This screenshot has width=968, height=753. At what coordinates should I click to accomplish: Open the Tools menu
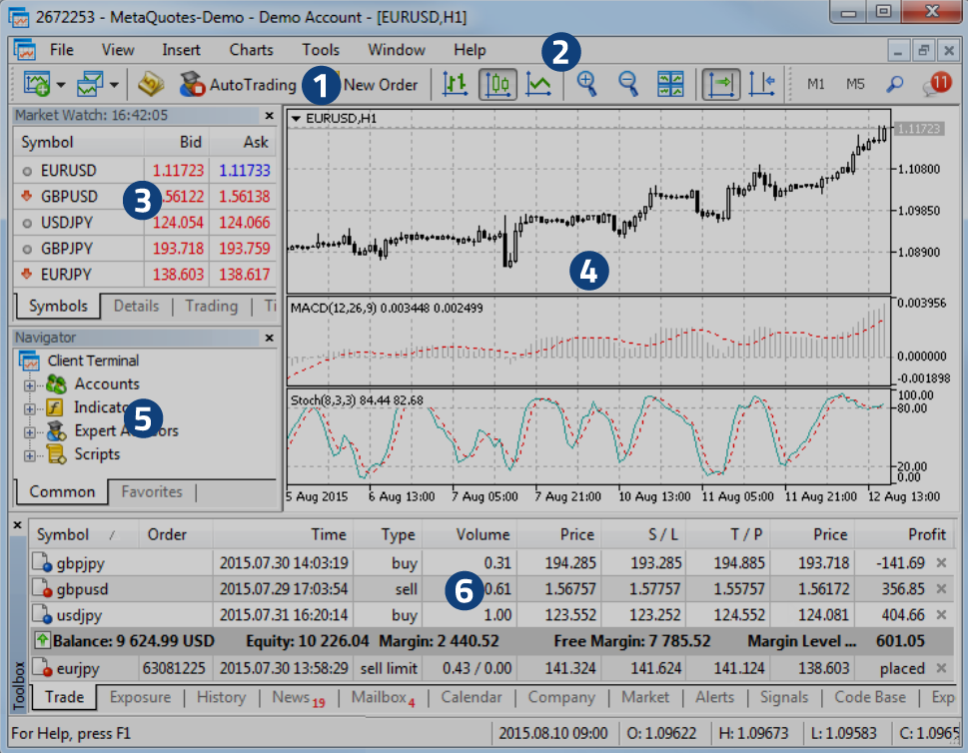tap(321, 50)
